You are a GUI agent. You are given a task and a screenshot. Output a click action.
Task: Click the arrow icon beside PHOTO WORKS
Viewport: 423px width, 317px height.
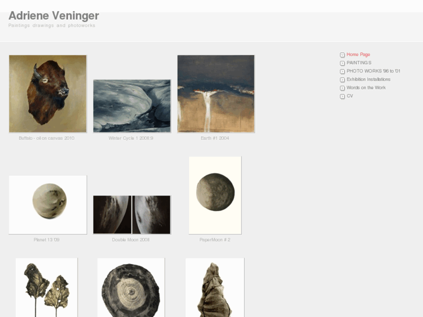click(x=342, y=72)
